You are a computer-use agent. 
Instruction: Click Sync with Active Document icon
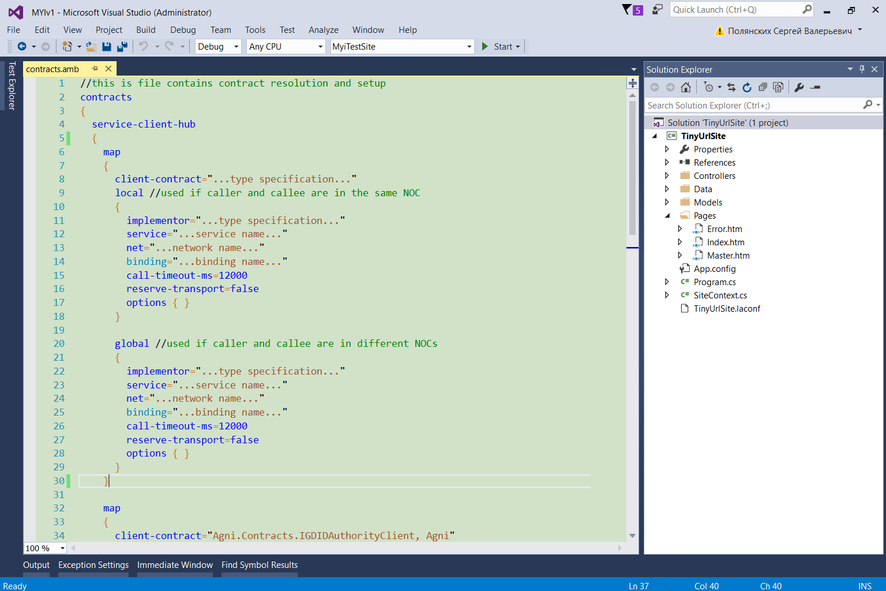click(731, 87)
